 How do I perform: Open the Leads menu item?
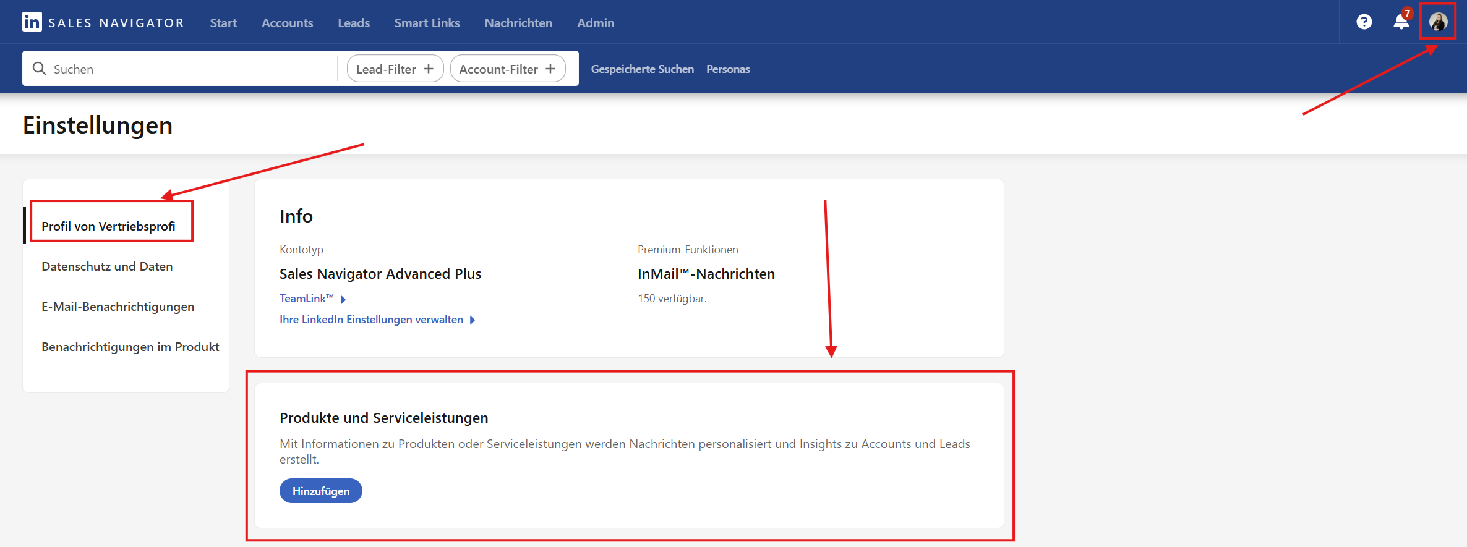[354, 23]
